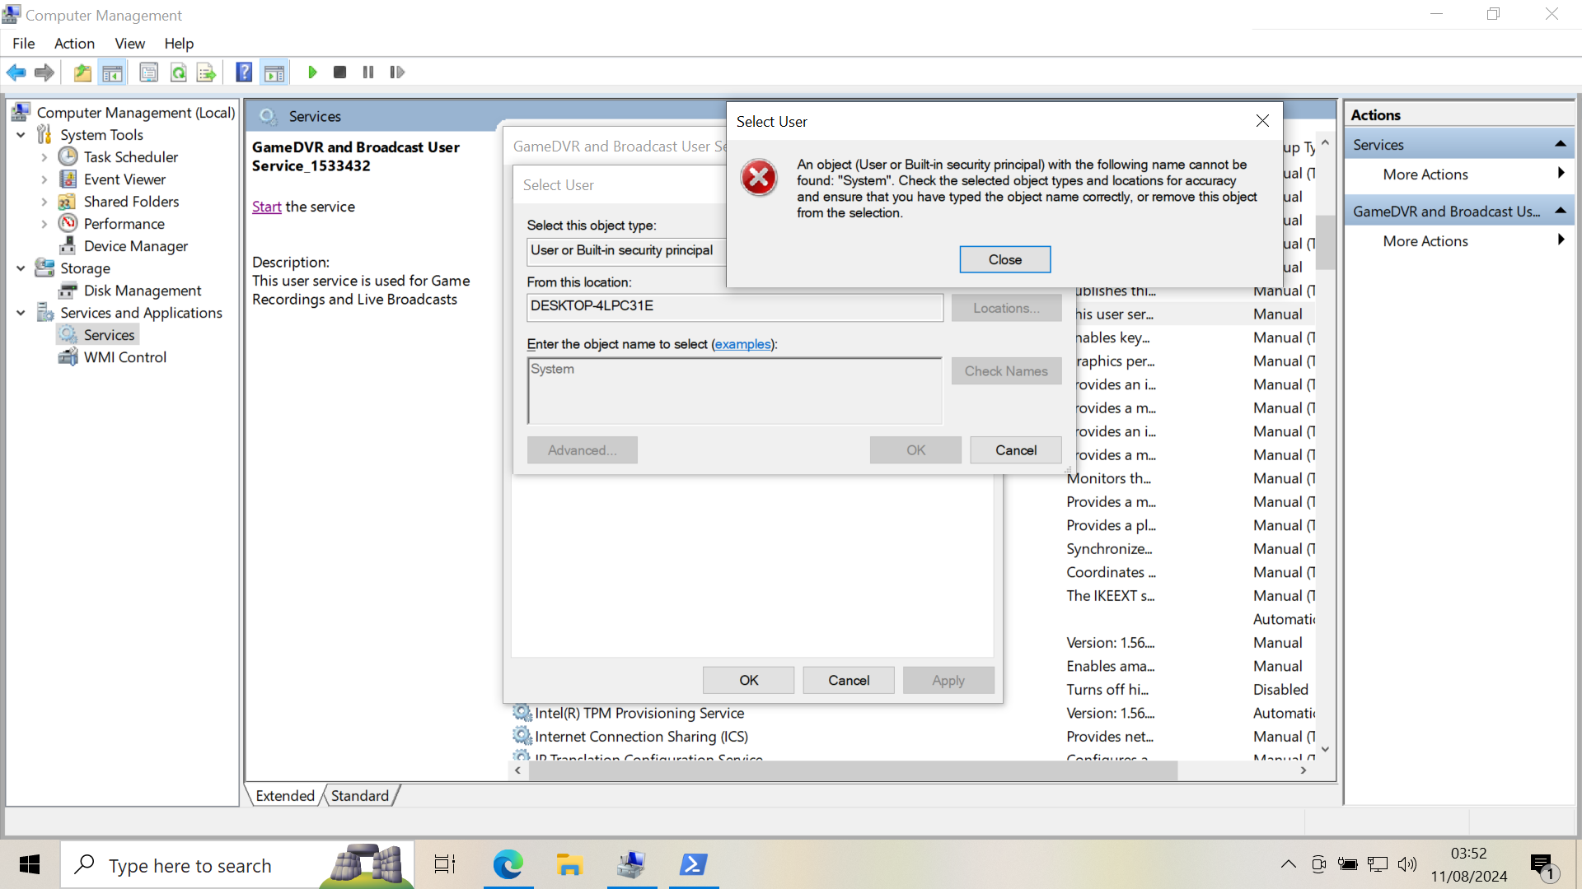Toggle Show/Hide Console Tree toolbar icon
The image size is (1582, 889).
(x=112, y=72)
